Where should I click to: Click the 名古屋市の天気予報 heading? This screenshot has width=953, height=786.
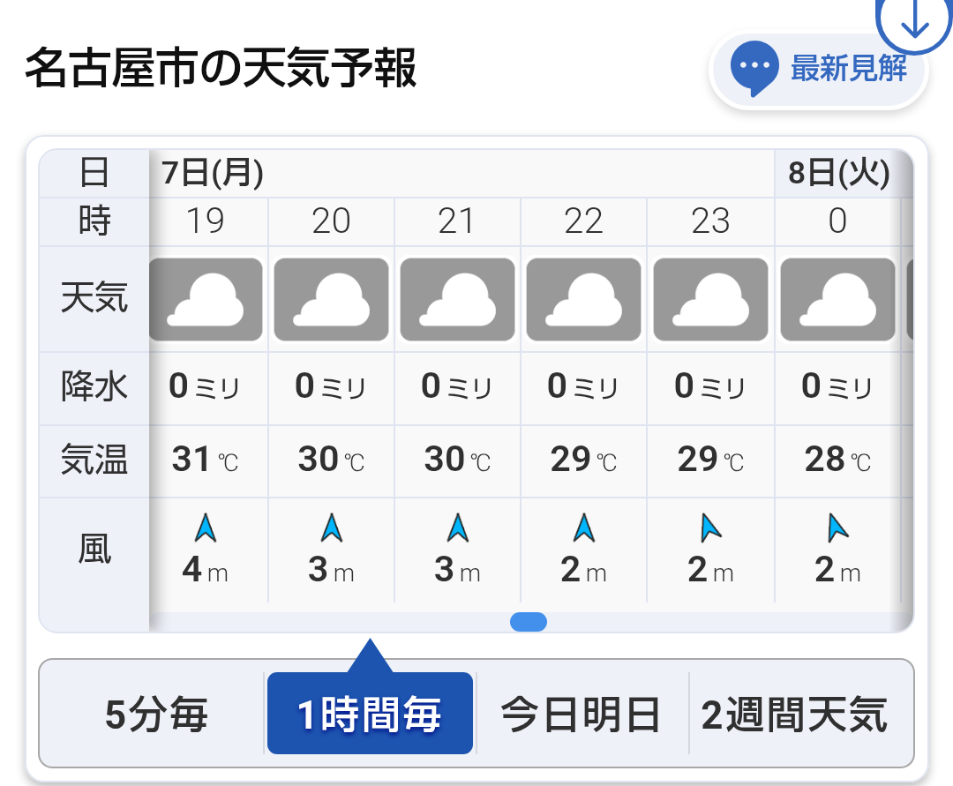point(221,68)
